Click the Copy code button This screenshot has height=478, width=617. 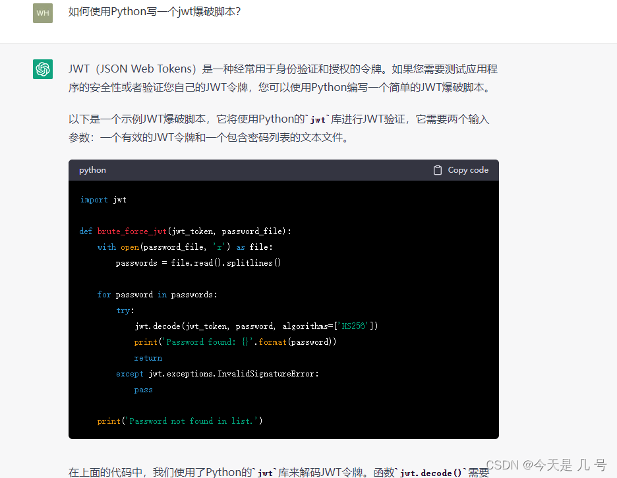(461, 170)
